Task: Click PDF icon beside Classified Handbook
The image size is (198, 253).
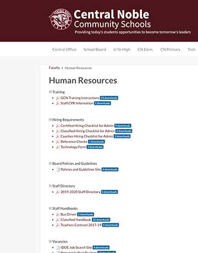Action: tap(58, 220)
